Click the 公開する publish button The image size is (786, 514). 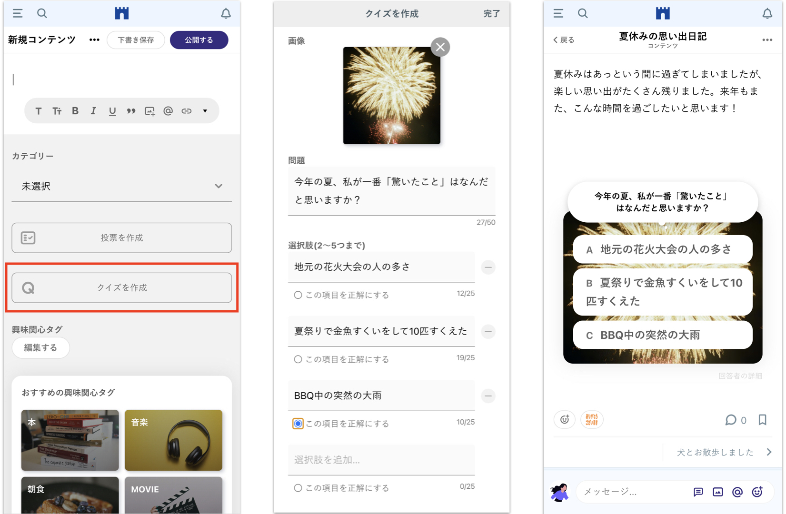[x=199, y=40]
